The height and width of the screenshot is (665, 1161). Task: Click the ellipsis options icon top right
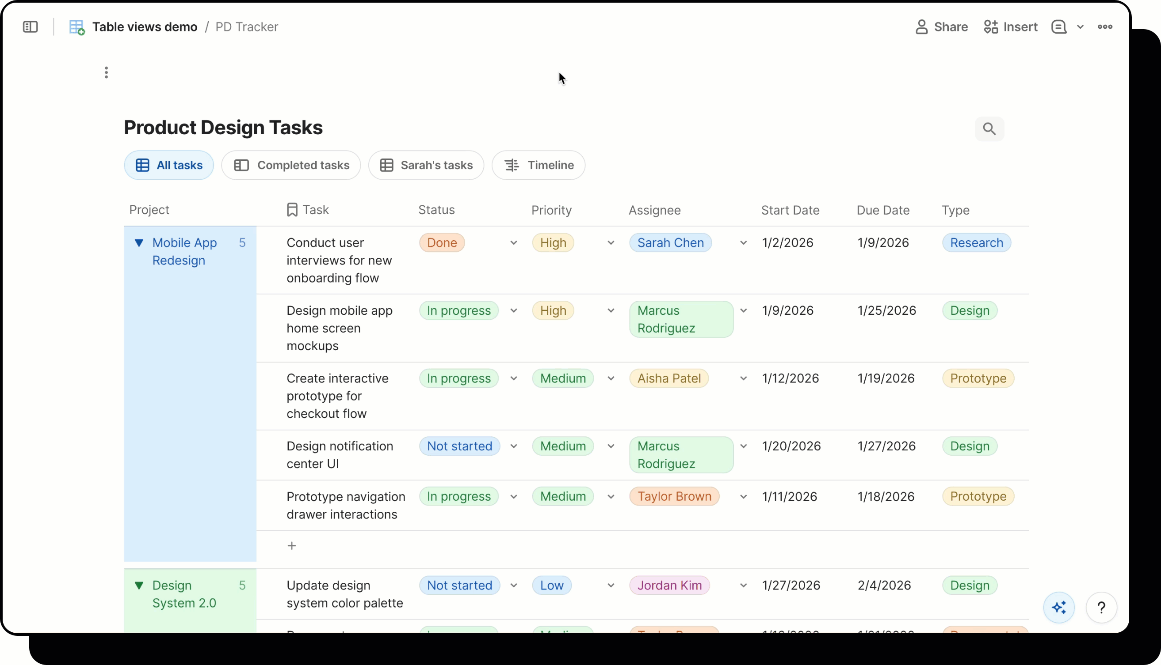(1106, 26)
